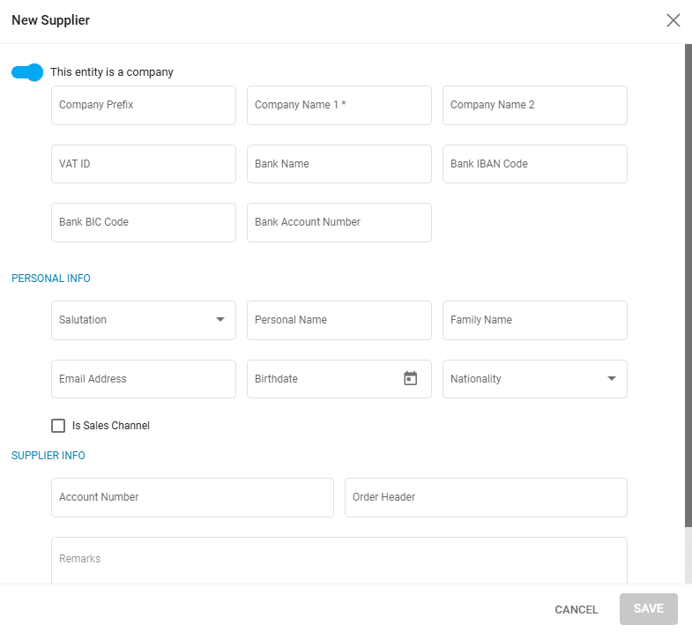Viewport: 692px width, 632px height.
Task: Toggle the 'This entity is a company' switch
Action: 27,72
